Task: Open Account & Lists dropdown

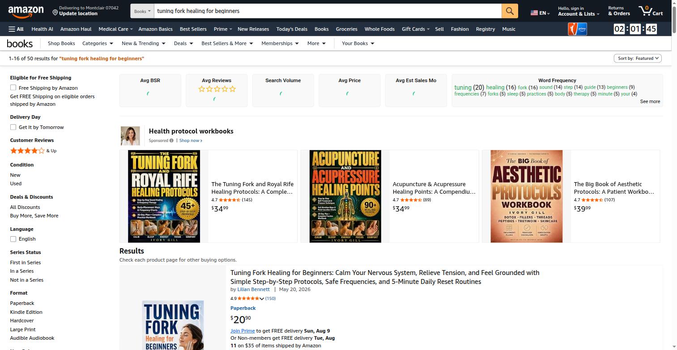Action: point(579,11)
